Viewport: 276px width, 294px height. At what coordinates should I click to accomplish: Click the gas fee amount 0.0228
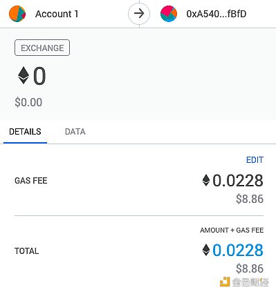[238, 180]
